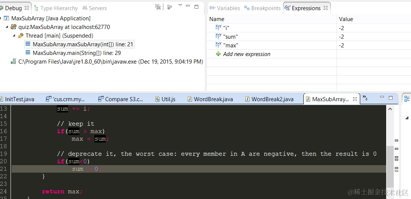Open the InitTest.java editor tab
This screenshot has width=411, height=199.
click(20, 99)
